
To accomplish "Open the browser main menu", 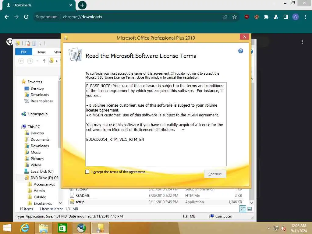I will click(x=305, y=17).
